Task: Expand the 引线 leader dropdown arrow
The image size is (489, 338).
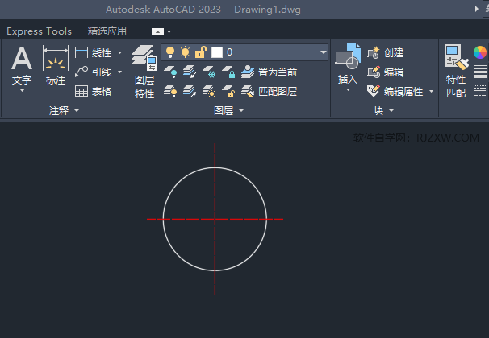Action: click(x=119, y=72)
